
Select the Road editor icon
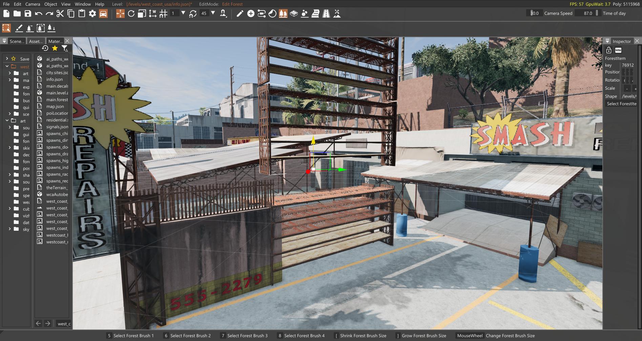pos(326,14)
